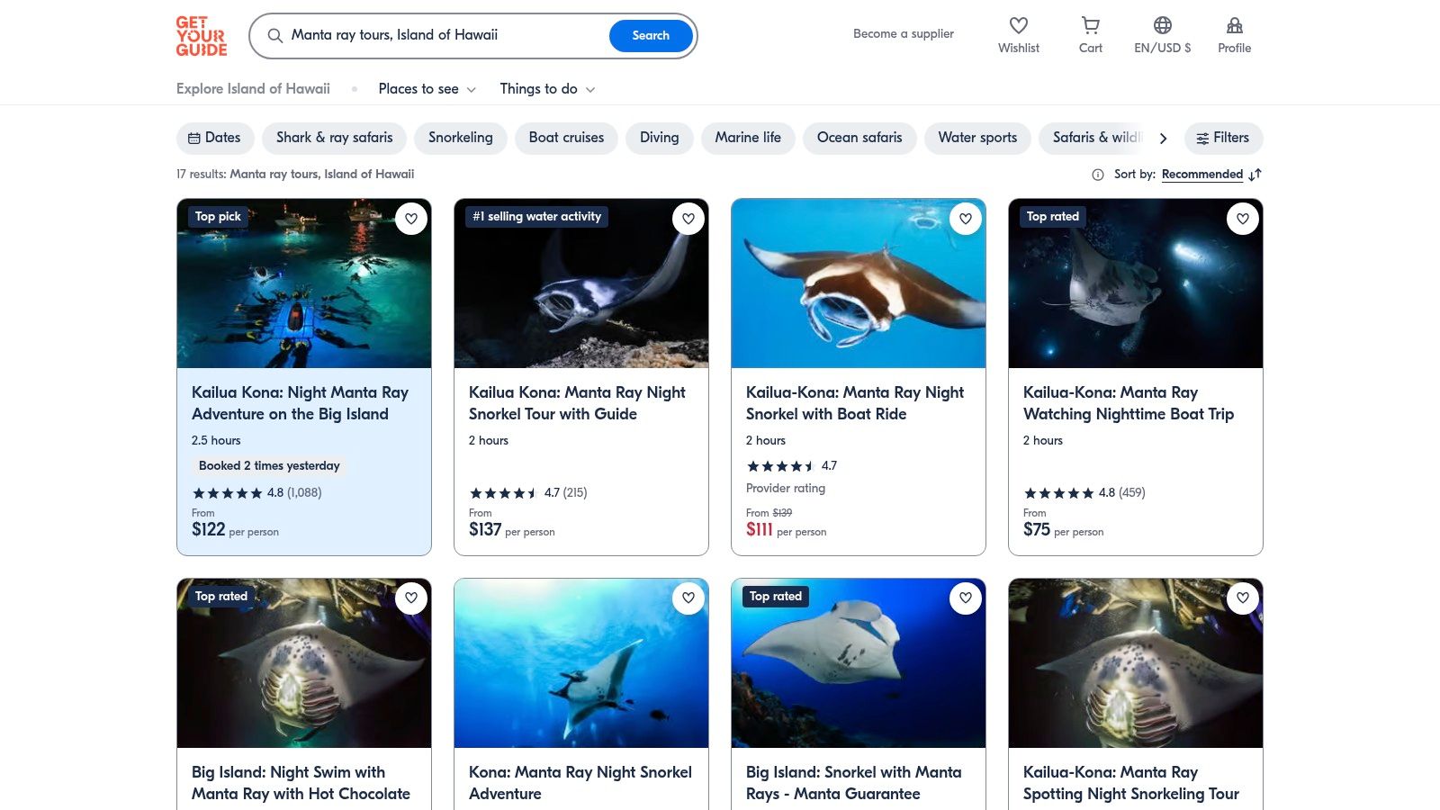Click the Become a supplier link
This screenshot has height=810, width=1440.
[903, 34]
